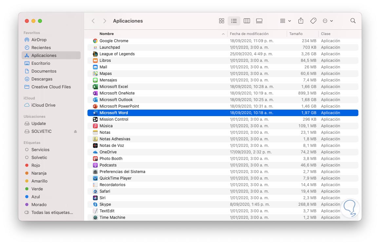Select the Mission Control icon
Image resolution: width=380 pixels, height=245 pixels.
coord(95,119)
